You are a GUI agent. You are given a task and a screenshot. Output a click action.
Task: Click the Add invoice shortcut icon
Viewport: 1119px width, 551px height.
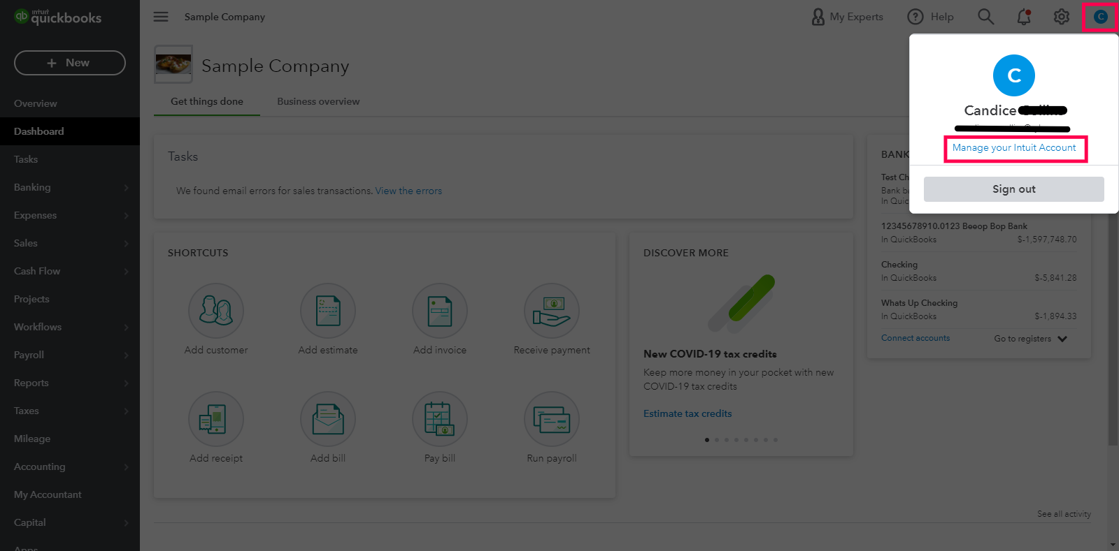point(440,311)
